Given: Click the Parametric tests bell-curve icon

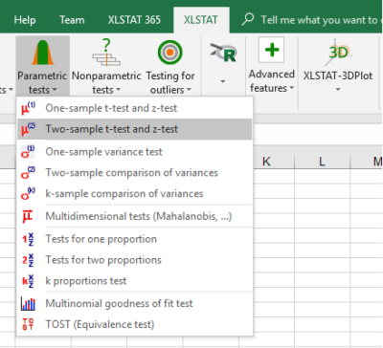Looking at the screenshot, I should coord(42,53).
